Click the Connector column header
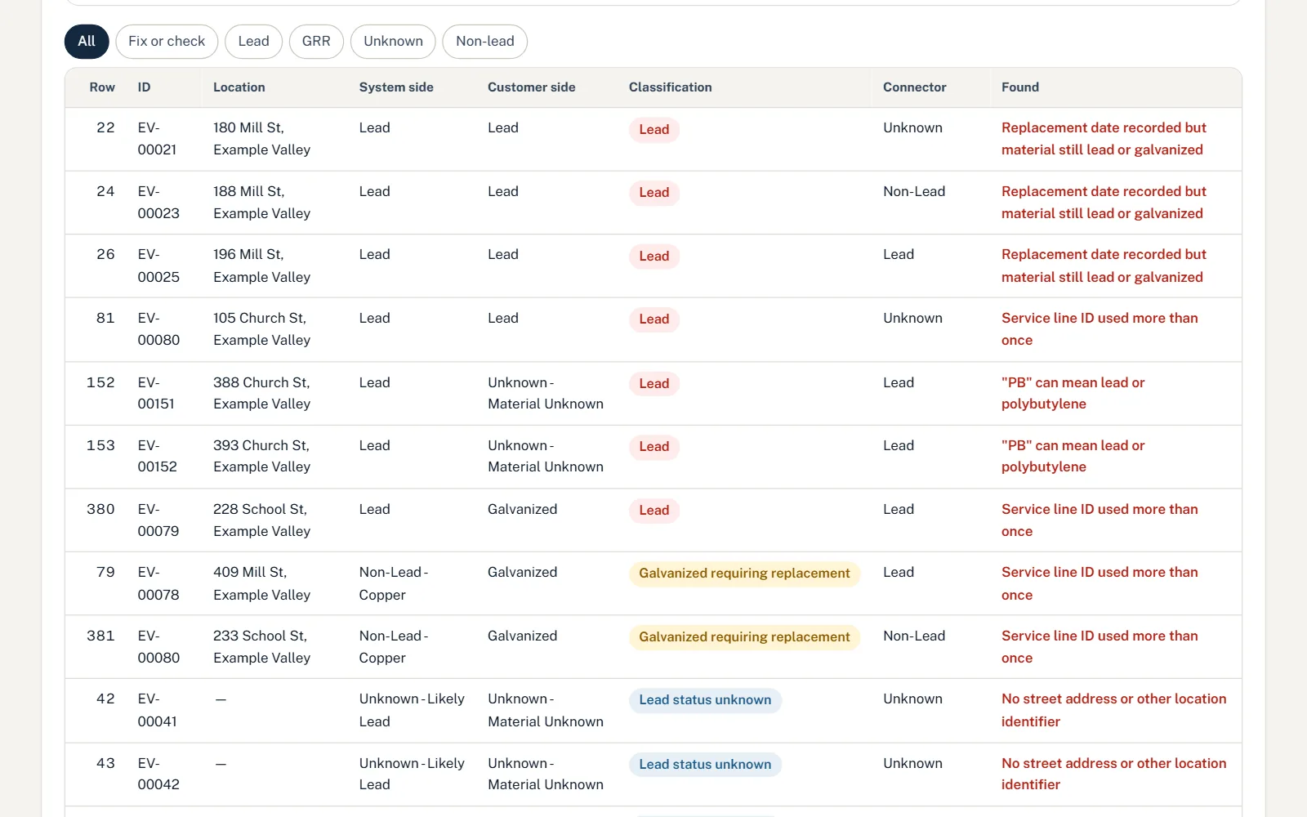Image resolution: width=1307 pixels, height=817 pixels. click(914, 87)
